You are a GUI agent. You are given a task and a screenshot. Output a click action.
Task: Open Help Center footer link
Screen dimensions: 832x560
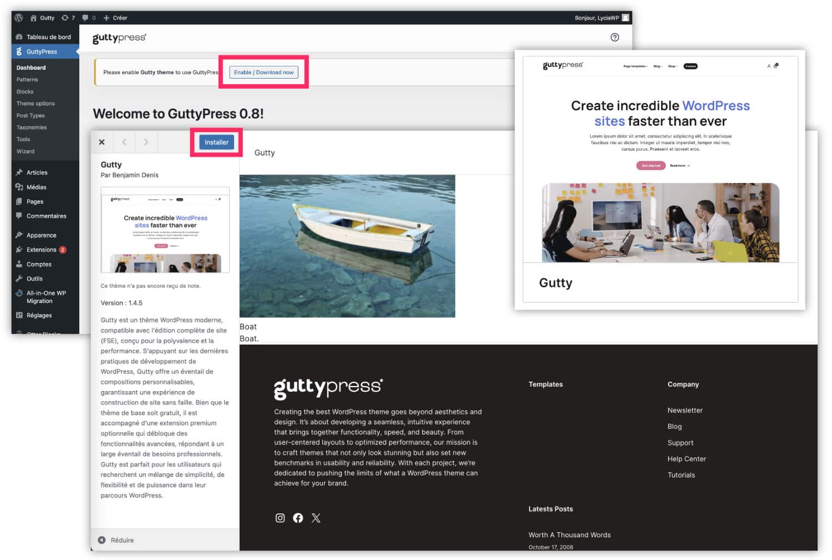687,459
